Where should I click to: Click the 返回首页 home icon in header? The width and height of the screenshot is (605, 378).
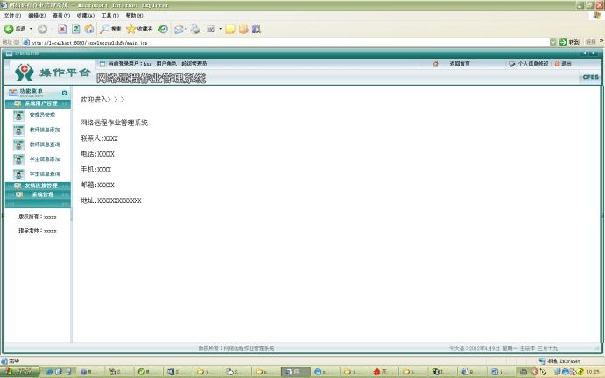pos(436,64)
